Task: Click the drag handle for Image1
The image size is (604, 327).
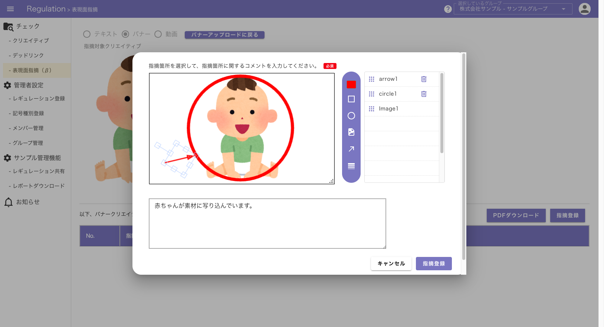Action: pos(371,109)
